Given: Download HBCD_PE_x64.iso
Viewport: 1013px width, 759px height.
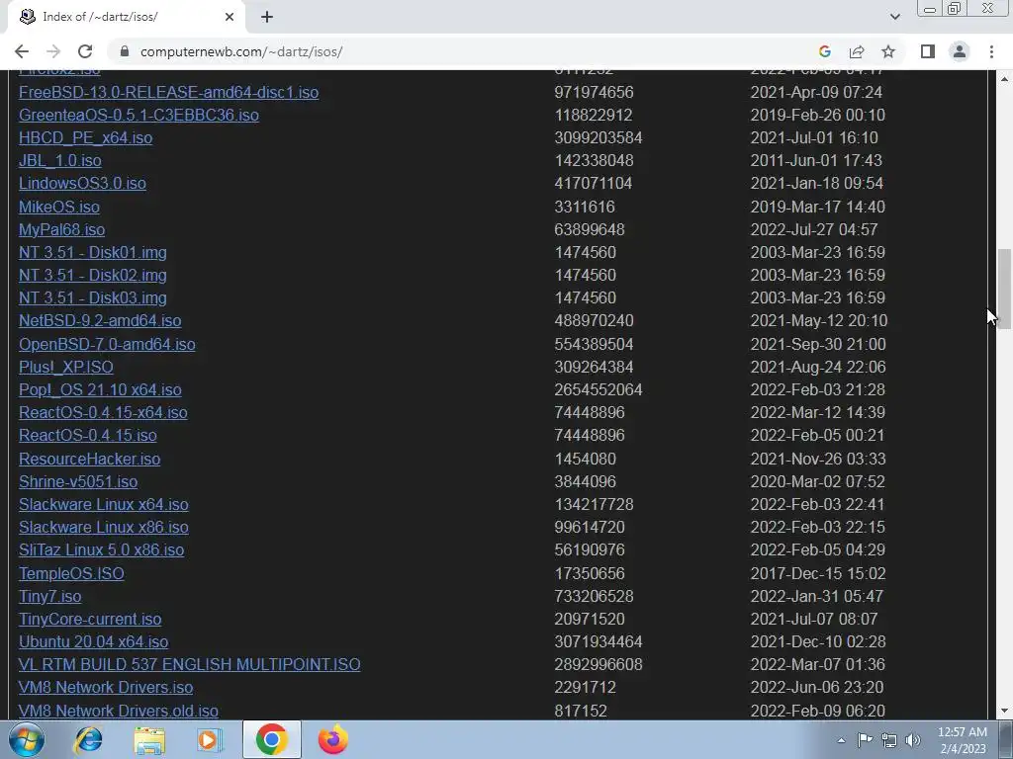Looking at the screenshot, I should pos(85,138).
